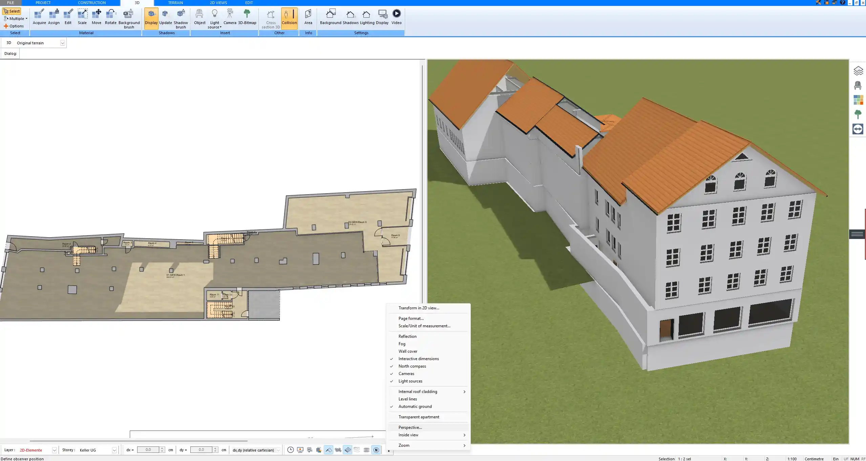
Task: Disable the Light sources option
Action: point(410,381)
